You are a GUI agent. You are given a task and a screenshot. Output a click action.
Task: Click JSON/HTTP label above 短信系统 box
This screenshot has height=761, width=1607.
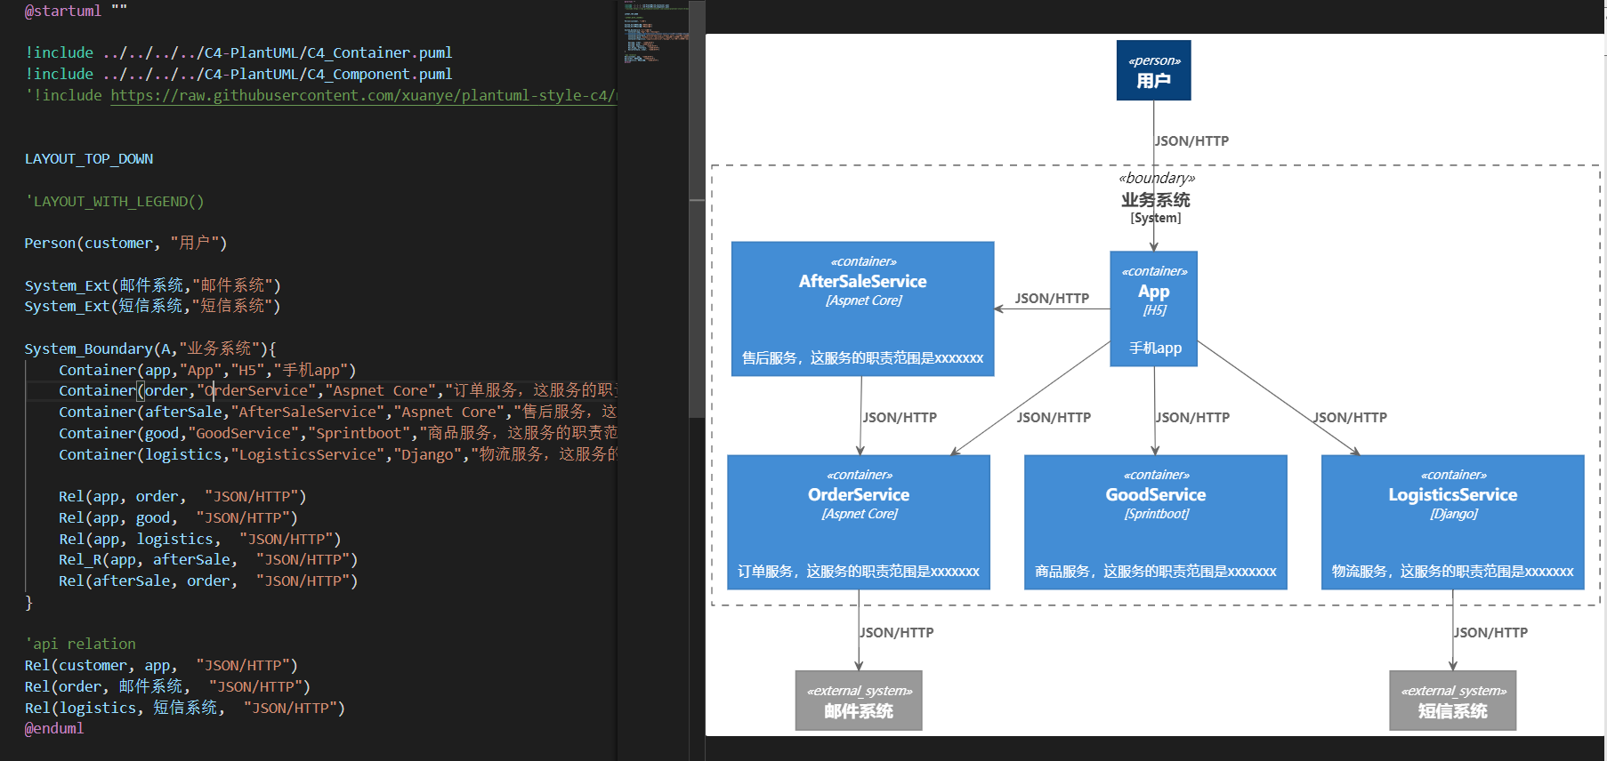coord(1491,632)
